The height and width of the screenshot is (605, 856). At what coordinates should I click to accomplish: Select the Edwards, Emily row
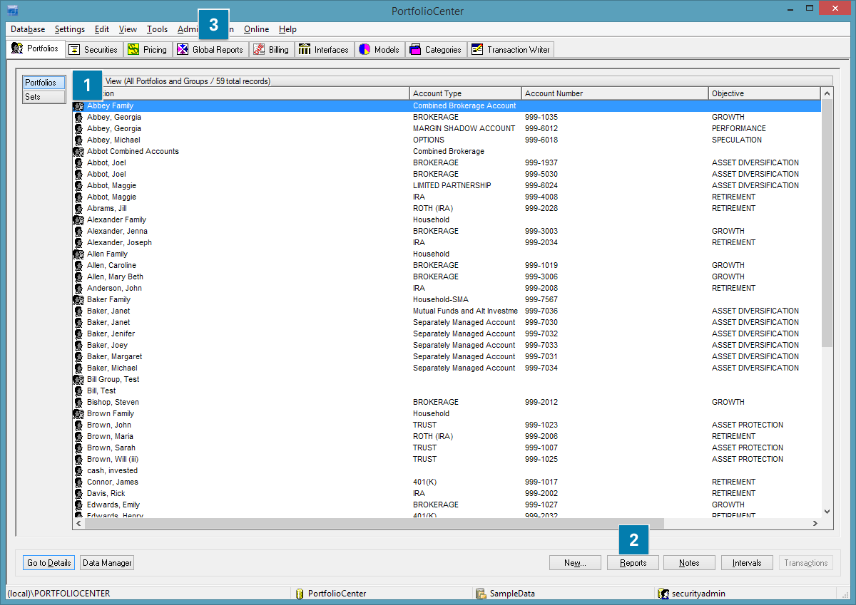click(x=447, y=505)
